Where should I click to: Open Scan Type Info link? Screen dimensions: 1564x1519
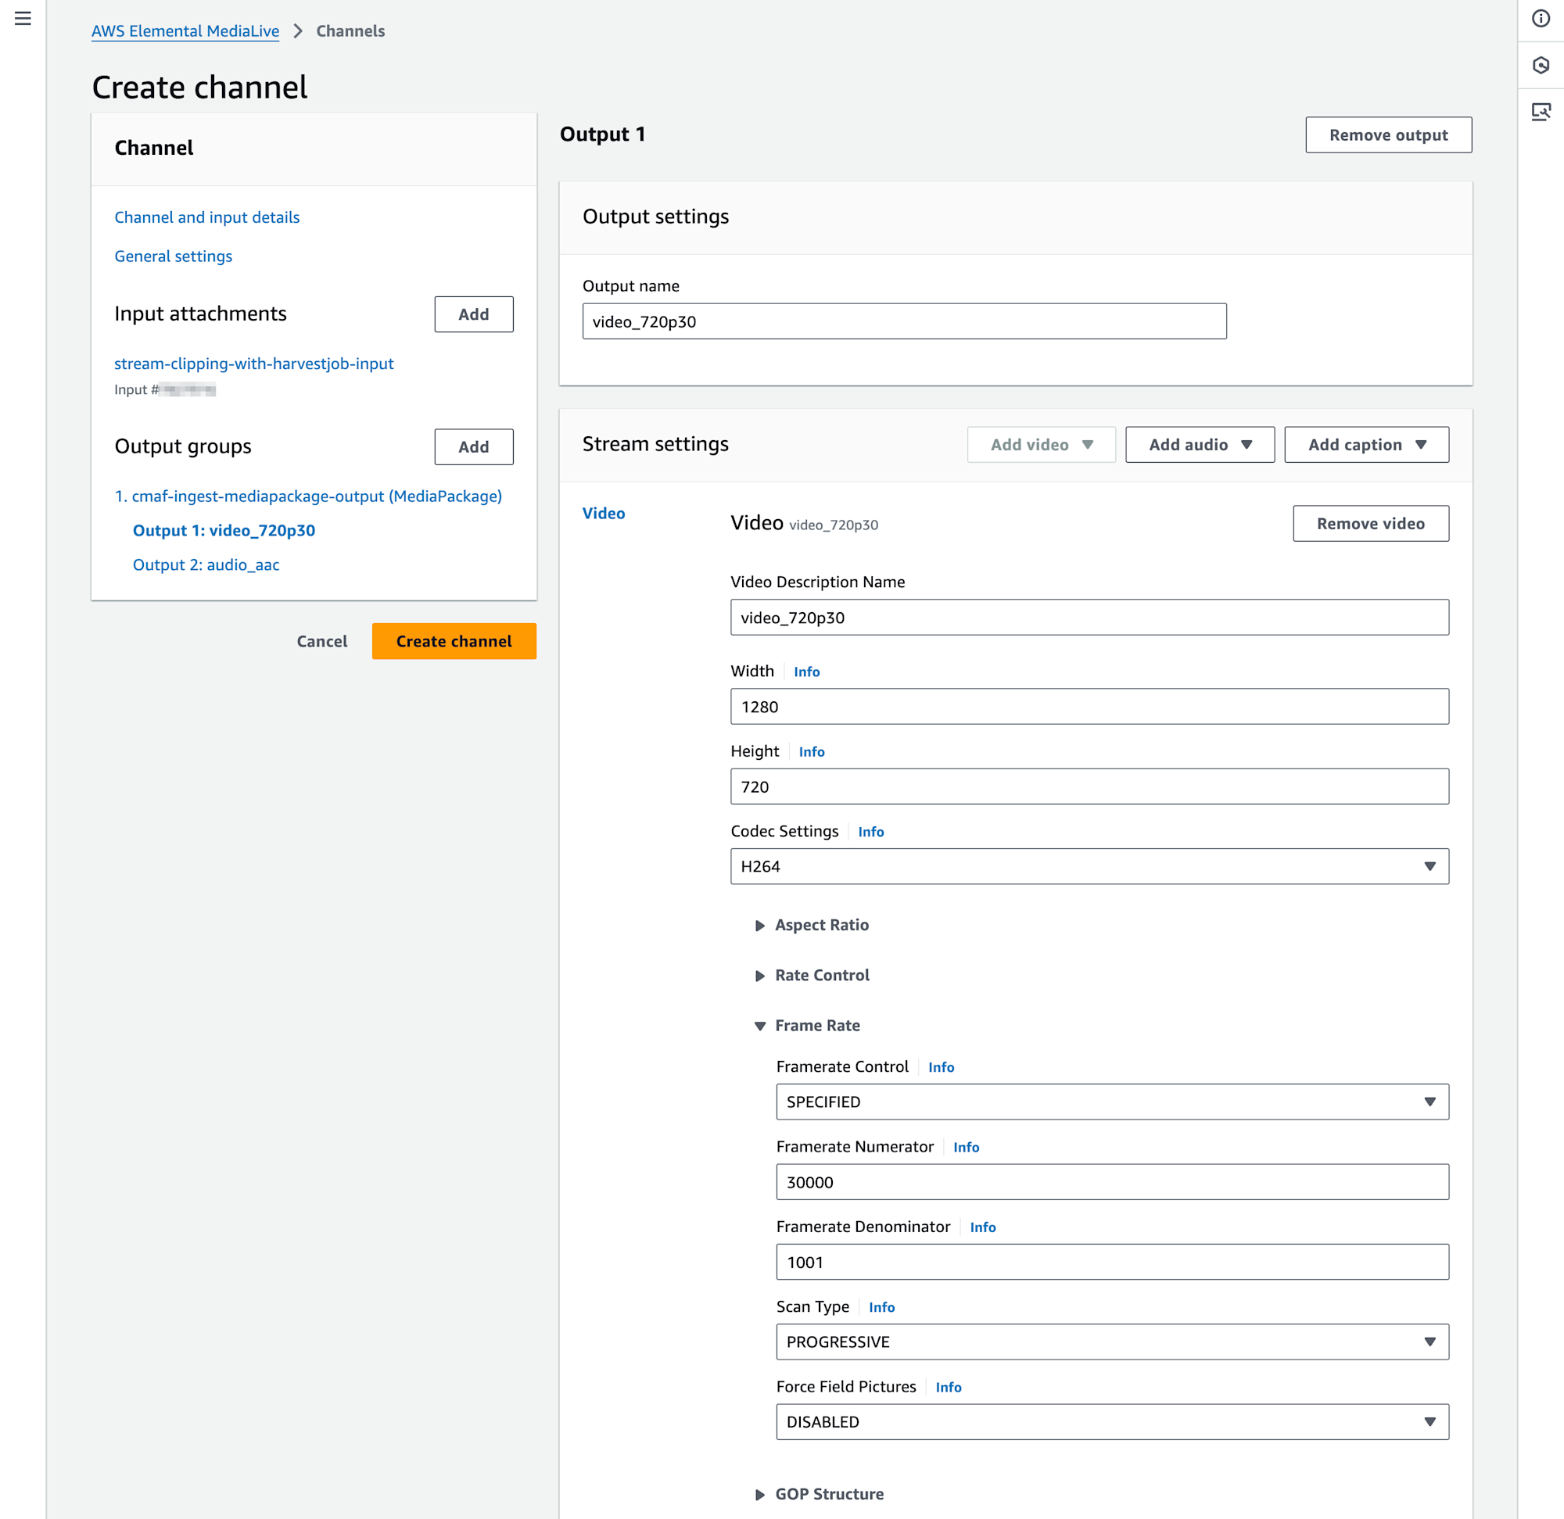coord(882,1307)
